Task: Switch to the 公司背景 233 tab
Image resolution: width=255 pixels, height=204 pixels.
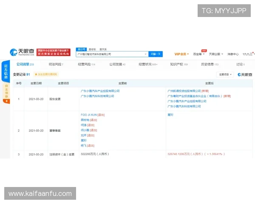Action: tap(25, 64)
